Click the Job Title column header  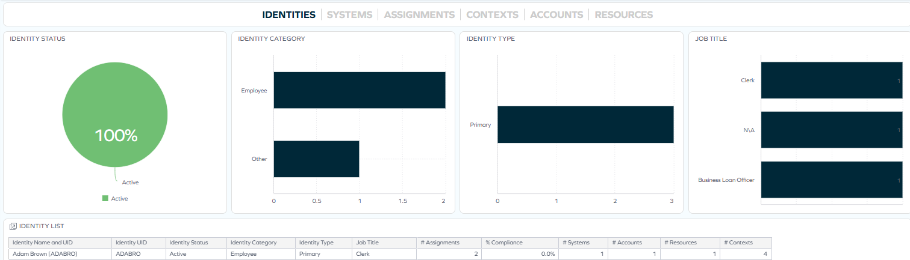(384, 243)
